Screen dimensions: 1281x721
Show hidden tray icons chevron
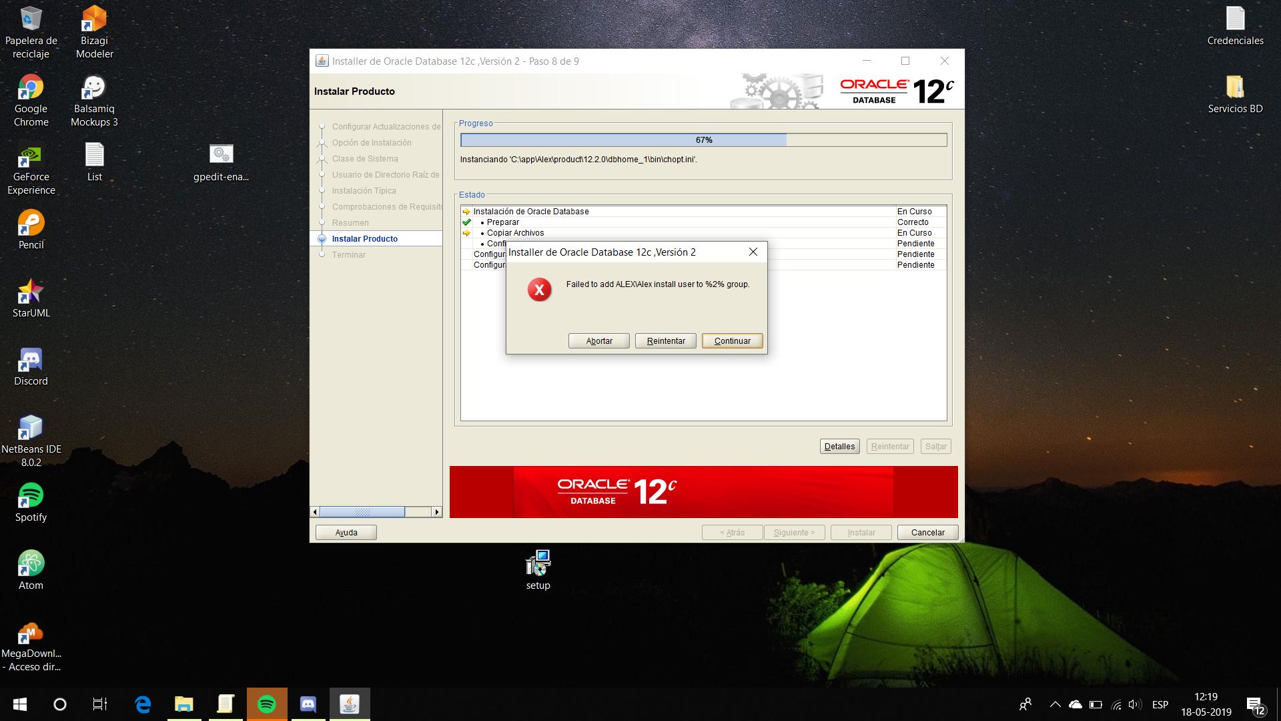[1055, 704]
